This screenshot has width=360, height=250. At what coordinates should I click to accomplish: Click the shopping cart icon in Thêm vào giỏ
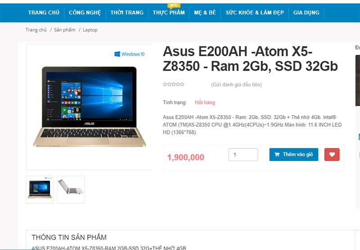point(277,155)
